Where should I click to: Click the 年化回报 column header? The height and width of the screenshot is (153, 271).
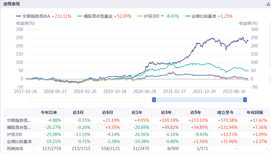click(255, 112)
